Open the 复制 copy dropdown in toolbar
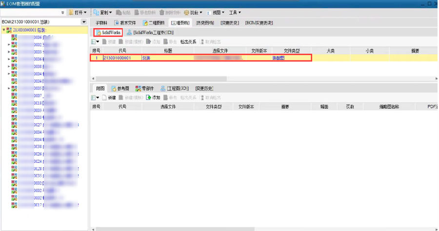439x231 pixels. tap(103, 12)
